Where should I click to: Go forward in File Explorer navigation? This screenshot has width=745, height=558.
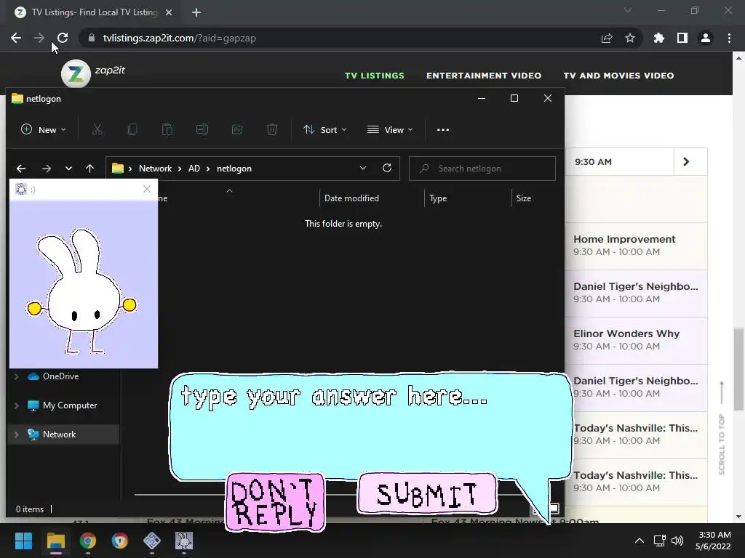click(46, 169)
